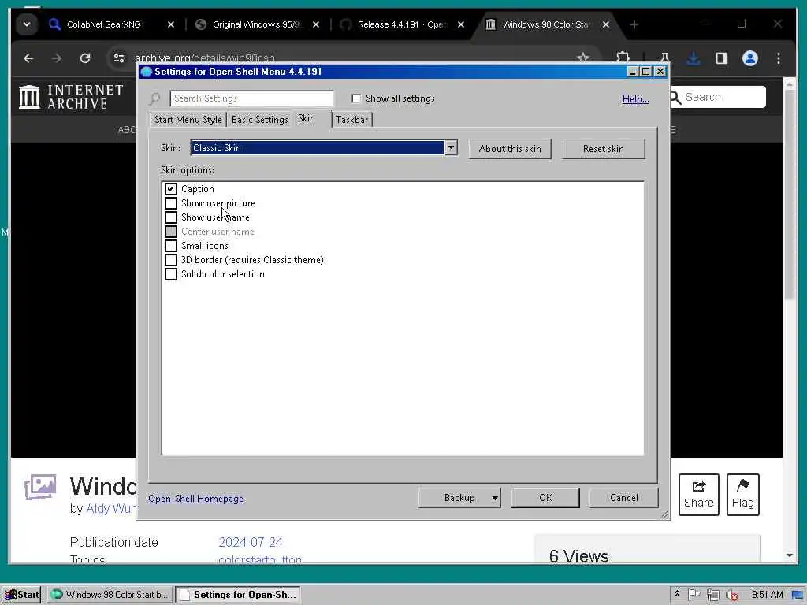807x605 pixels.
Task: Click the Start button on taskbar
Action: click(x=21, y=595)
